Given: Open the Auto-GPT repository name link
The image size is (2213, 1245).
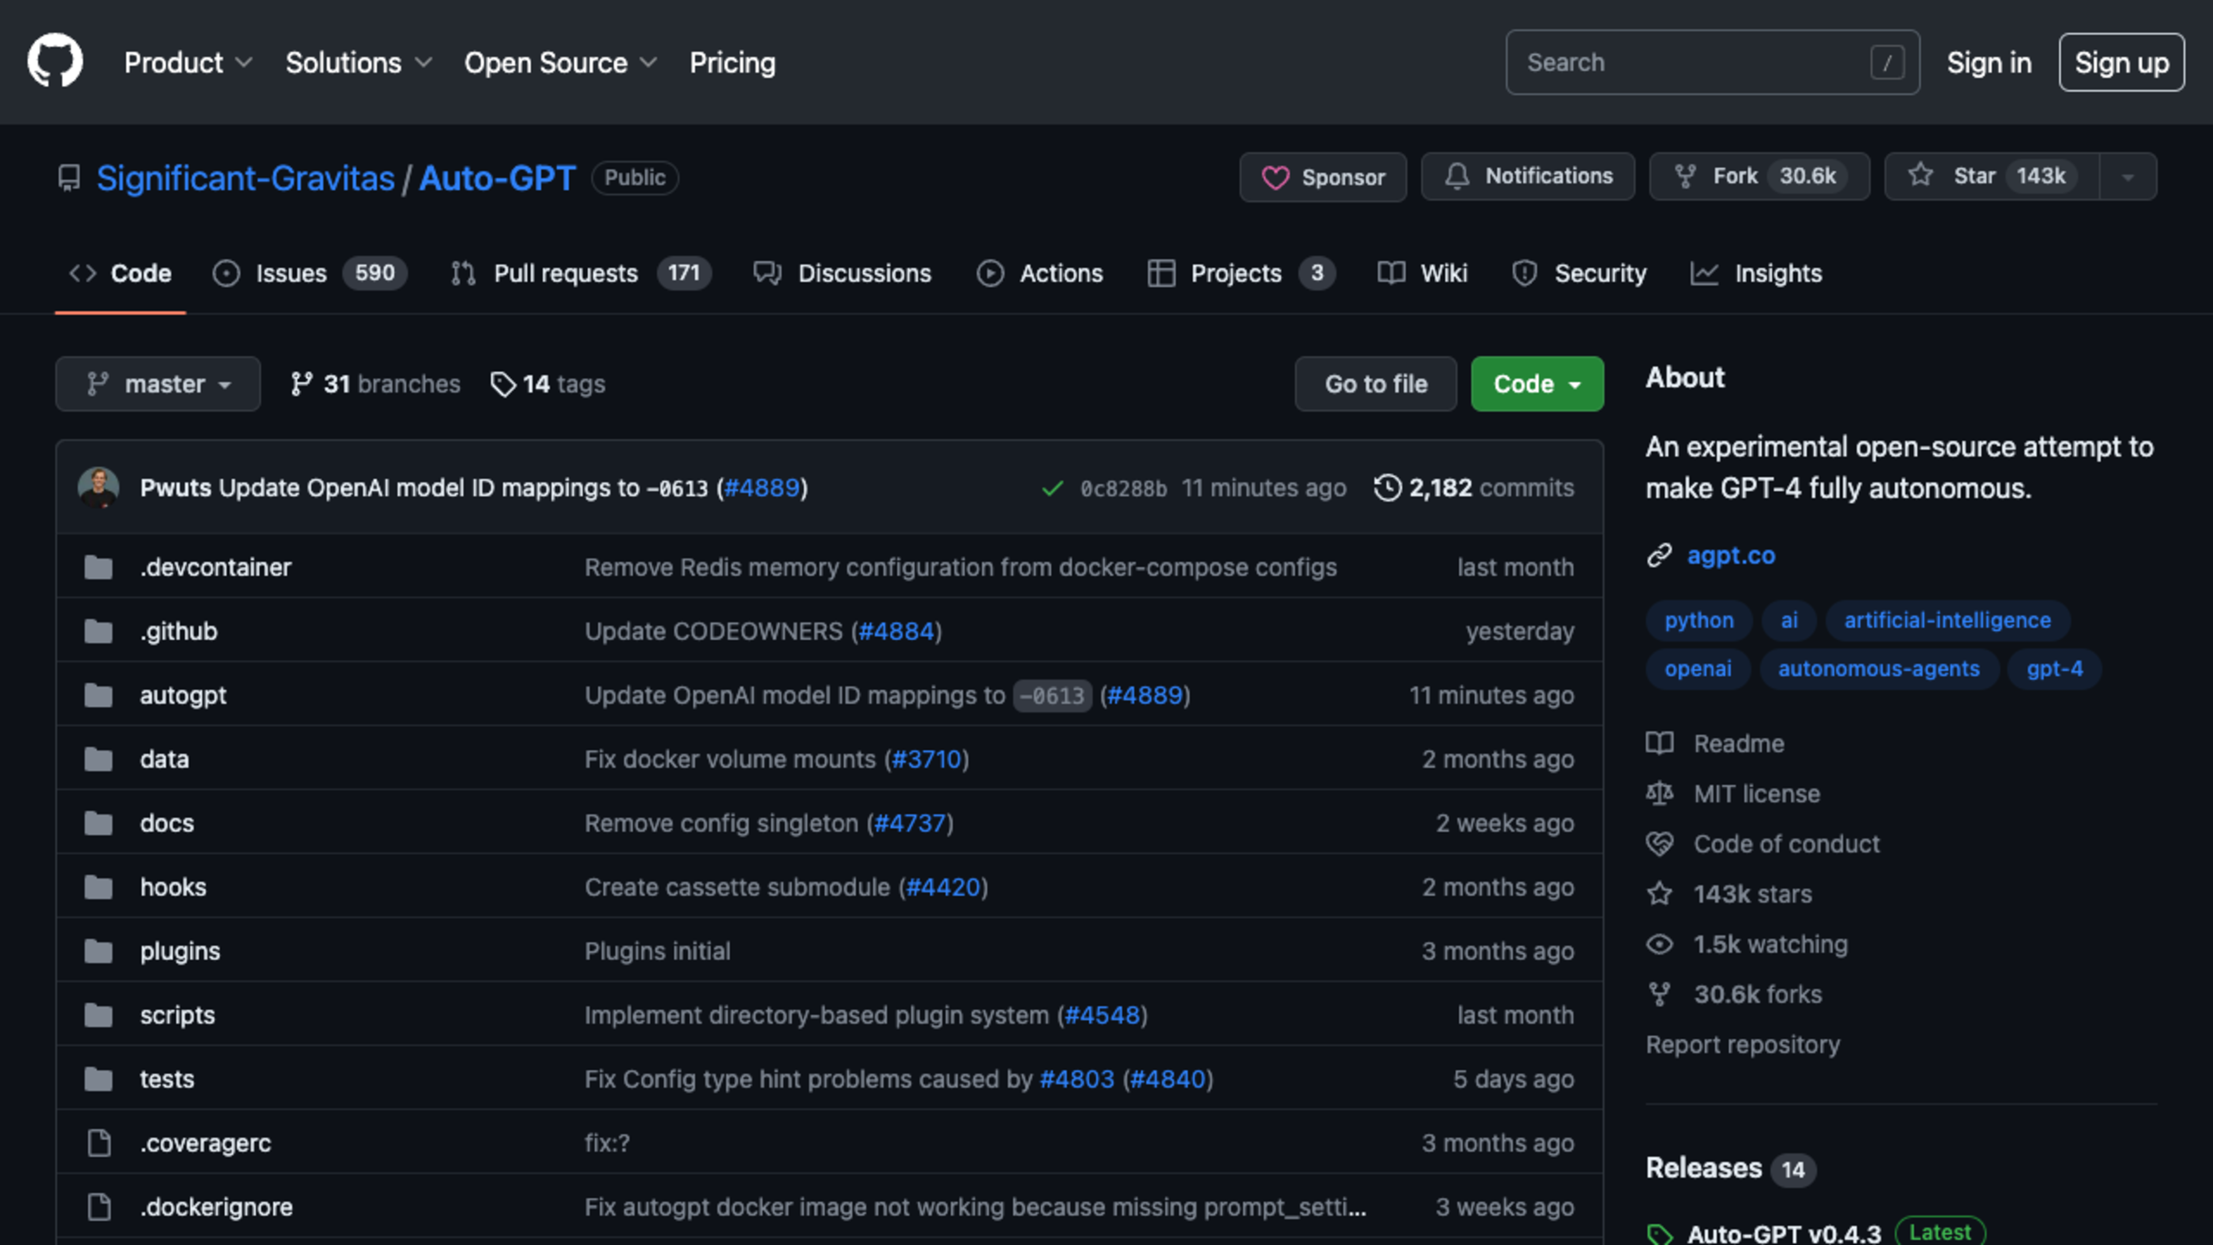Looking at the screenshot, I should [x=497, y=178].
